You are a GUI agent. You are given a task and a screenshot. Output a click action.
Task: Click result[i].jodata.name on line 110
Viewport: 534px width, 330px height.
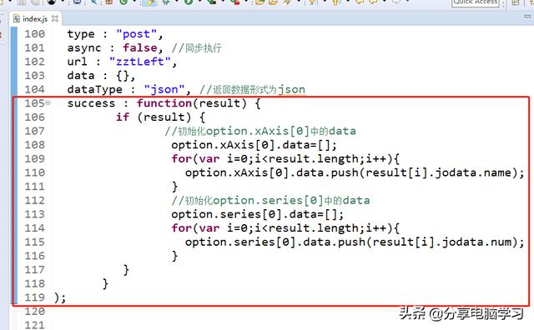[438, 172]
